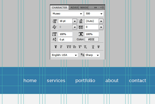The image size is (155, 104).
Task: Toggle Faux Bold text style
Action: click(56, 47)
